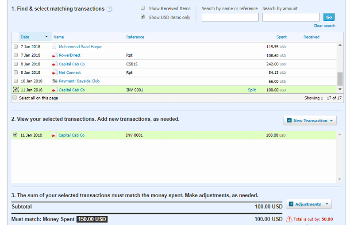The image size is (354, 225).
Task: Click the Search by name or reference field
Action: click(230, 17)
